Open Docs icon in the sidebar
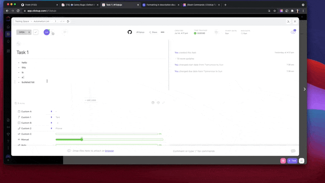The width and height of the screenshot is (325, 183). [8, 120]
